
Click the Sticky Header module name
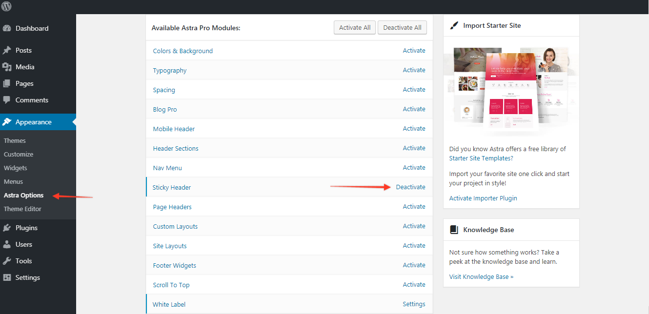tap(172, 187)
